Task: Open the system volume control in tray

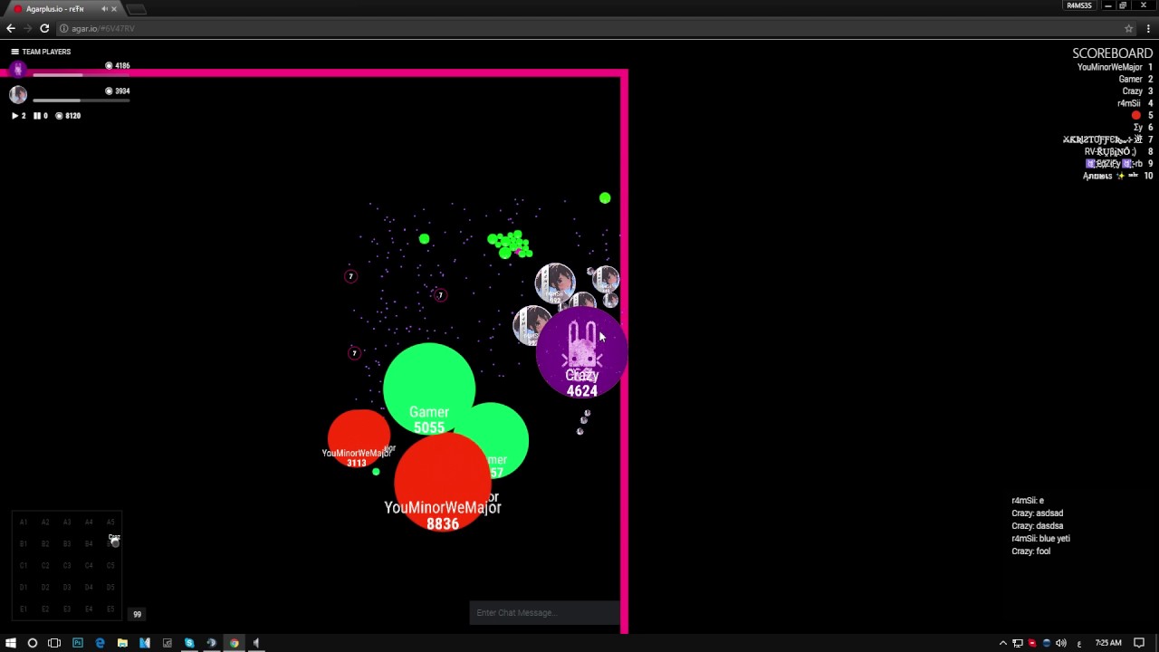Action: click(x=1061, y=643)
